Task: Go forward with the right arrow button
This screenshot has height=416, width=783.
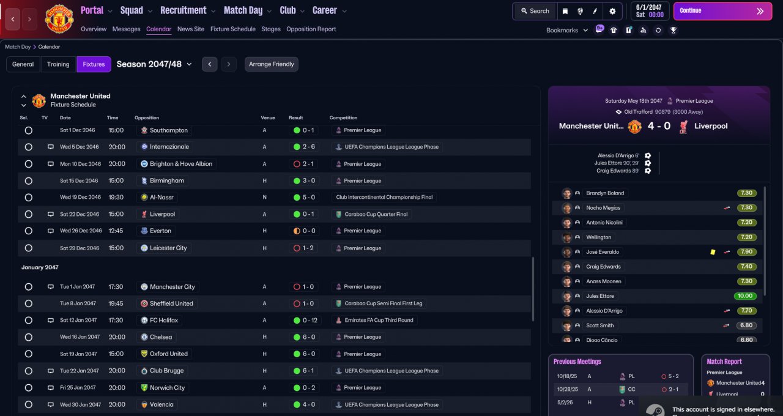Action: point(29,19)
